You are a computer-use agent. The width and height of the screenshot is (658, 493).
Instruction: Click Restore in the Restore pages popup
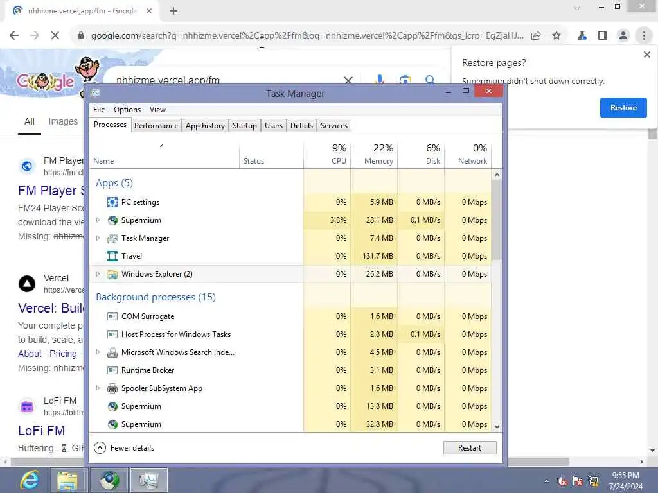coord(623,108)
